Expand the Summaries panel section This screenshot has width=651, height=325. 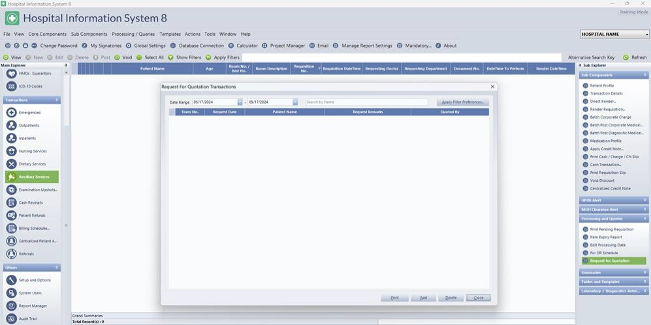click(x=612, y=272)
